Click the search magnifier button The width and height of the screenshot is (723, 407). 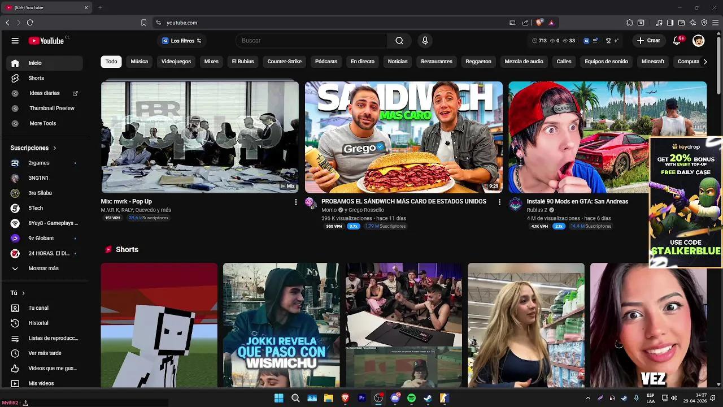pyautogui.click(x=399, y=41)
